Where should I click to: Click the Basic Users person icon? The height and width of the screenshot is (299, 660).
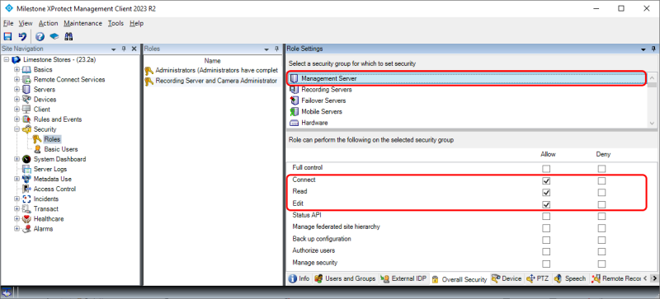37,149
